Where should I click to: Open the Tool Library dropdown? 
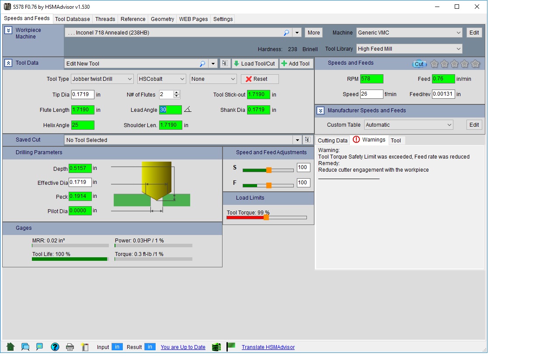tap(409, 49)
